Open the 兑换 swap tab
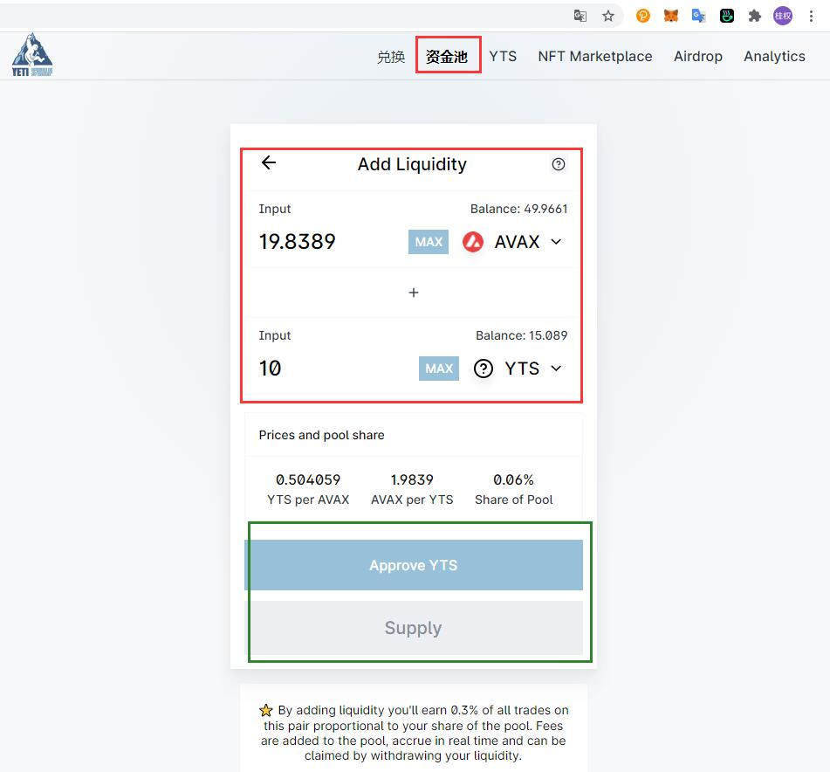 pos(391,57)
